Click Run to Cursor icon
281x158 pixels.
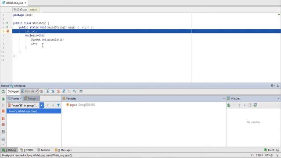75,92
